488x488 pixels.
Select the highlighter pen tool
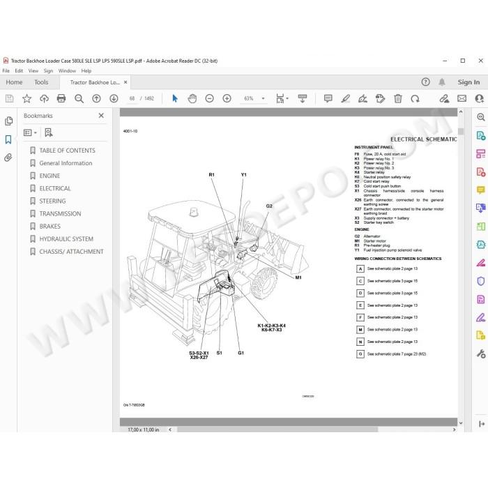(346, 99)
